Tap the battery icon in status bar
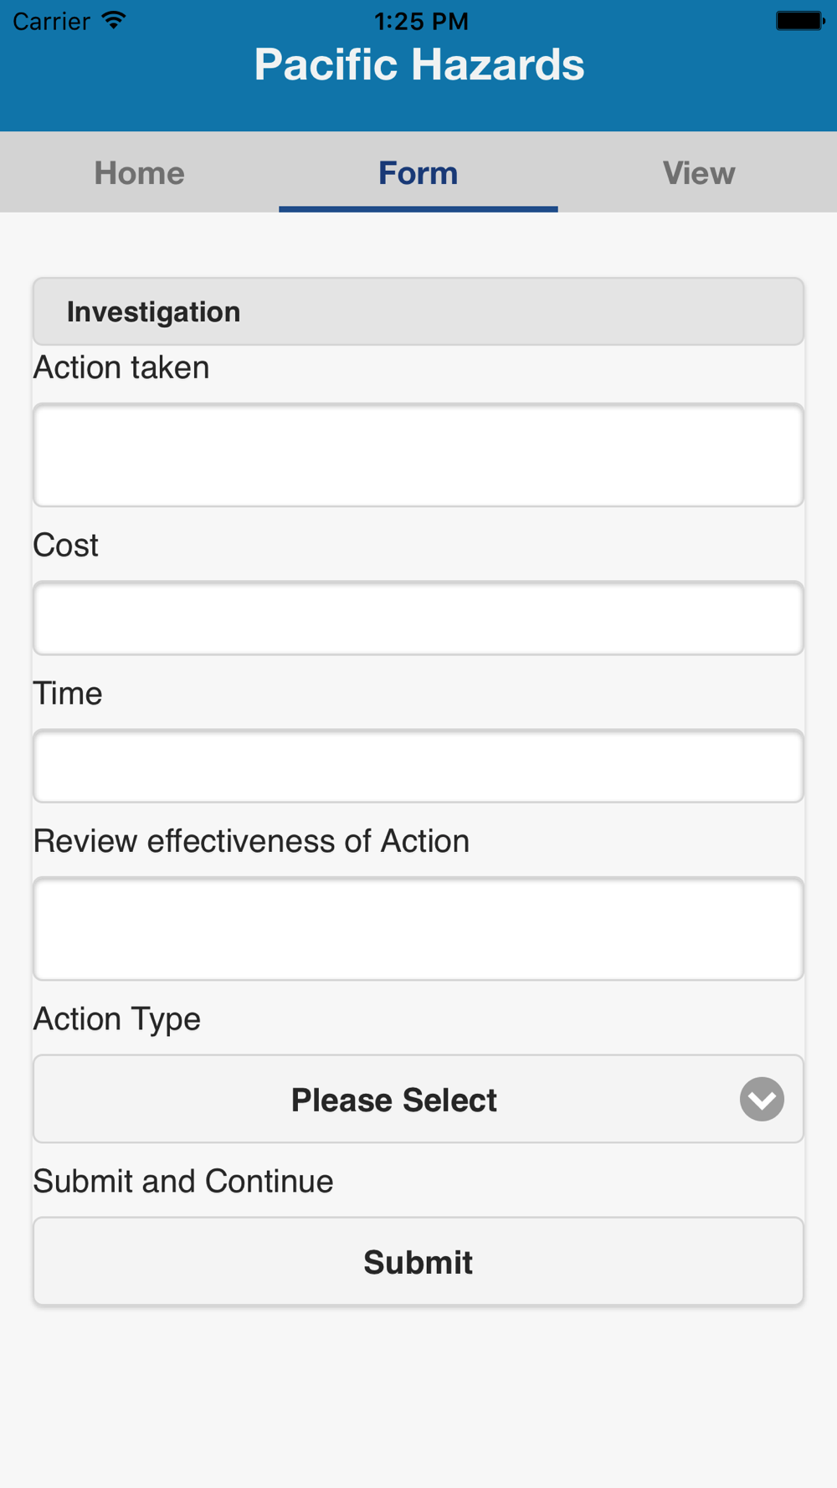Screen dimensions: 837x1488 coord(800,20)
